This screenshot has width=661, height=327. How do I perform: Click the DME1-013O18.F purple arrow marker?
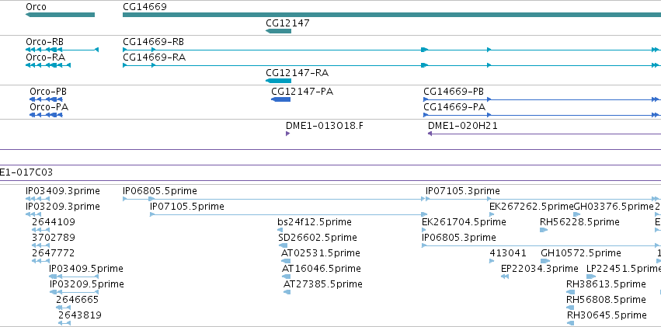click(288, 134)
